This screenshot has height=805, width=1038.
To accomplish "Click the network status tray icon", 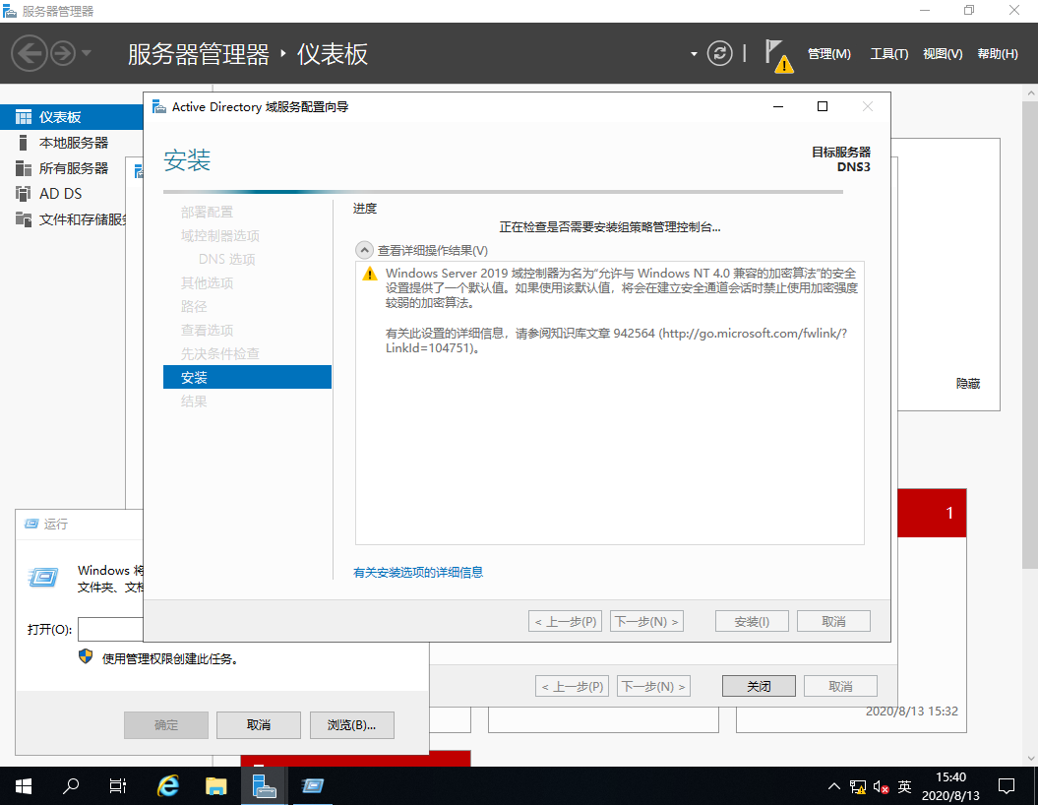I will pyautogui.click(x=858, y=786).
